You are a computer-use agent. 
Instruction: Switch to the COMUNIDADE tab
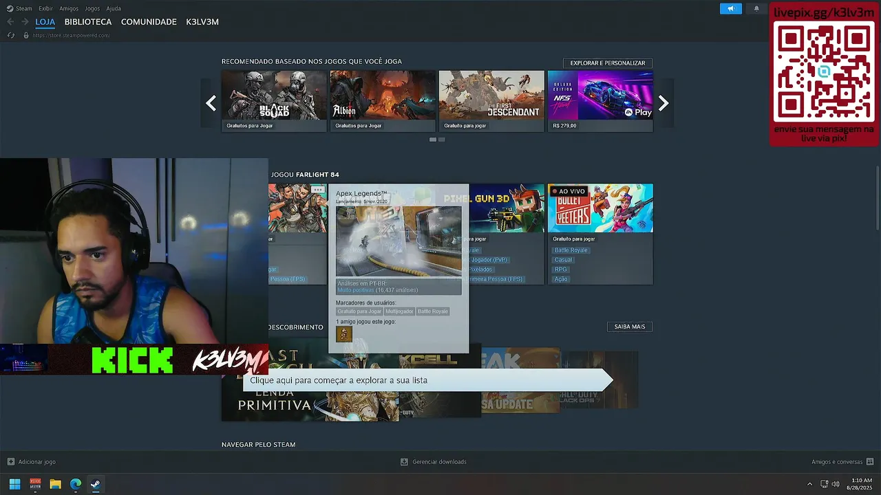149,22
